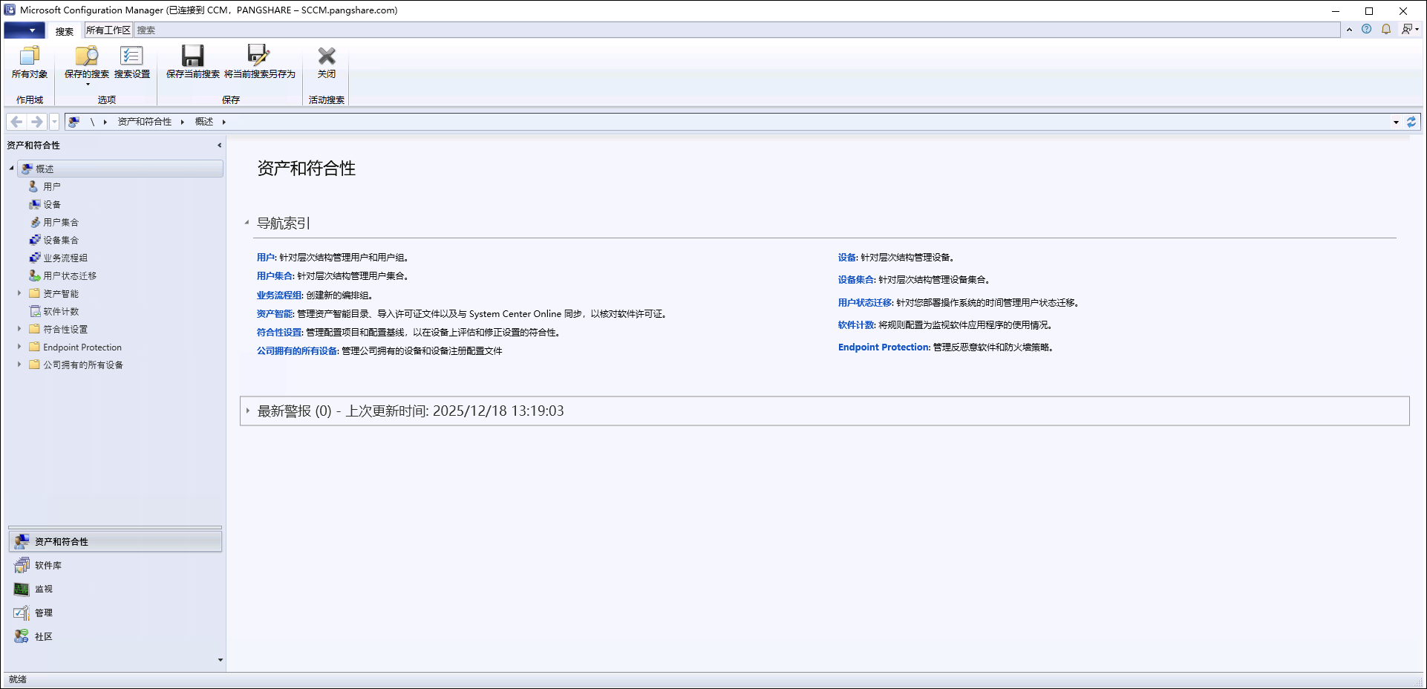The height and width of the screenshot is (689, 1427).
Task: Click the root icon in address bar
Action: [74, 122]
